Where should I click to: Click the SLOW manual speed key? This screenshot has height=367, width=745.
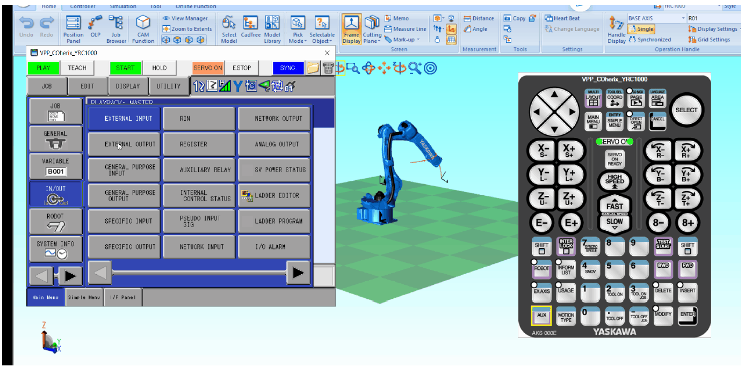pos(614,224)
